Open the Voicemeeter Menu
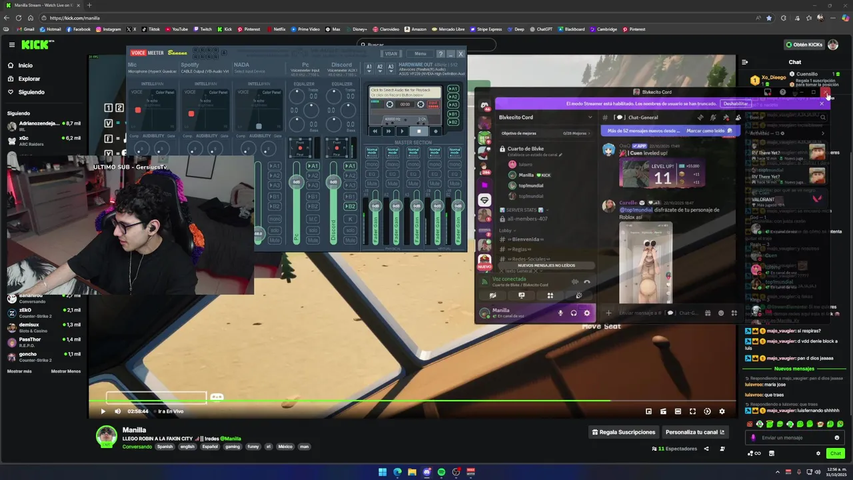853x480 pixels. [421, 54]
